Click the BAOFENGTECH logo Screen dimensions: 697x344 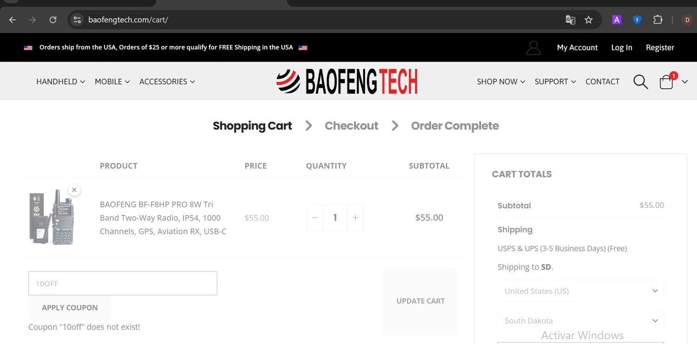click(x=347, y=81)
